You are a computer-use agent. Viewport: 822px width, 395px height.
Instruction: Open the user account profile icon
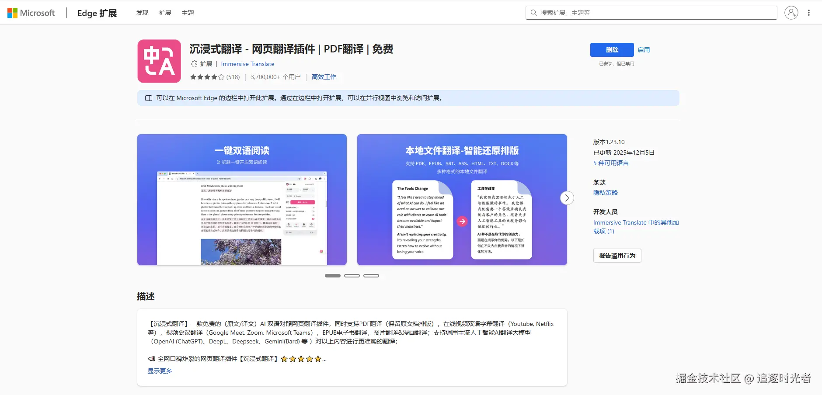point(791,13)
